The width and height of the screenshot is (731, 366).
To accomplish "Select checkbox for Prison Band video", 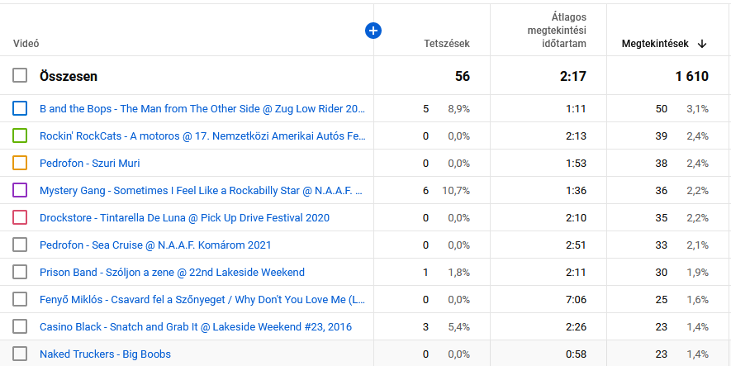I will [20, 272].
